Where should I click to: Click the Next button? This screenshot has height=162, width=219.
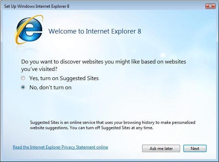coord(195,149)
